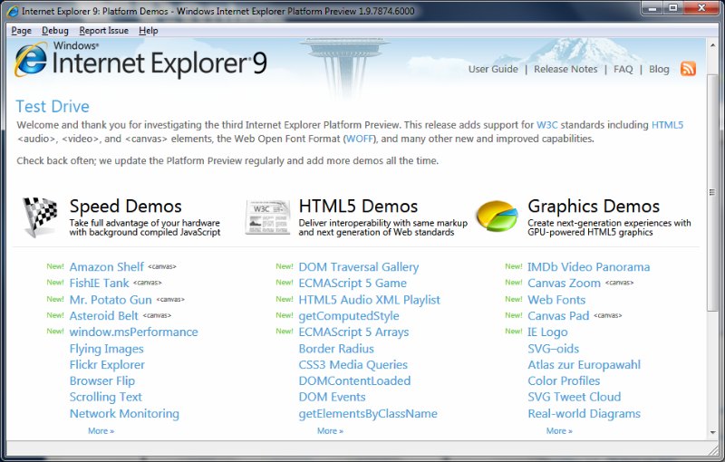Open the CSS3 Media Queries demo

click(353, 365)
